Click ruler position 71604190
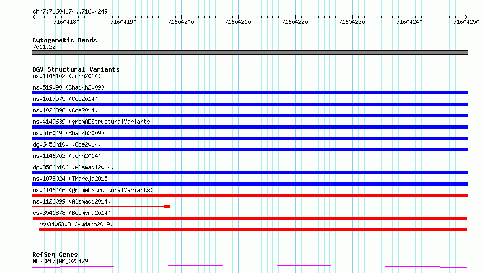 tap(123, 22)
